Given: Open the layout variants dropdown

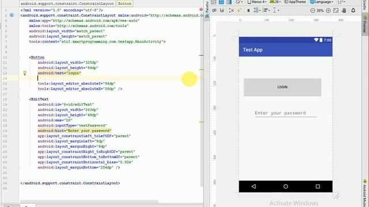Looking at the screenshot, I should [x=341, y=2].
